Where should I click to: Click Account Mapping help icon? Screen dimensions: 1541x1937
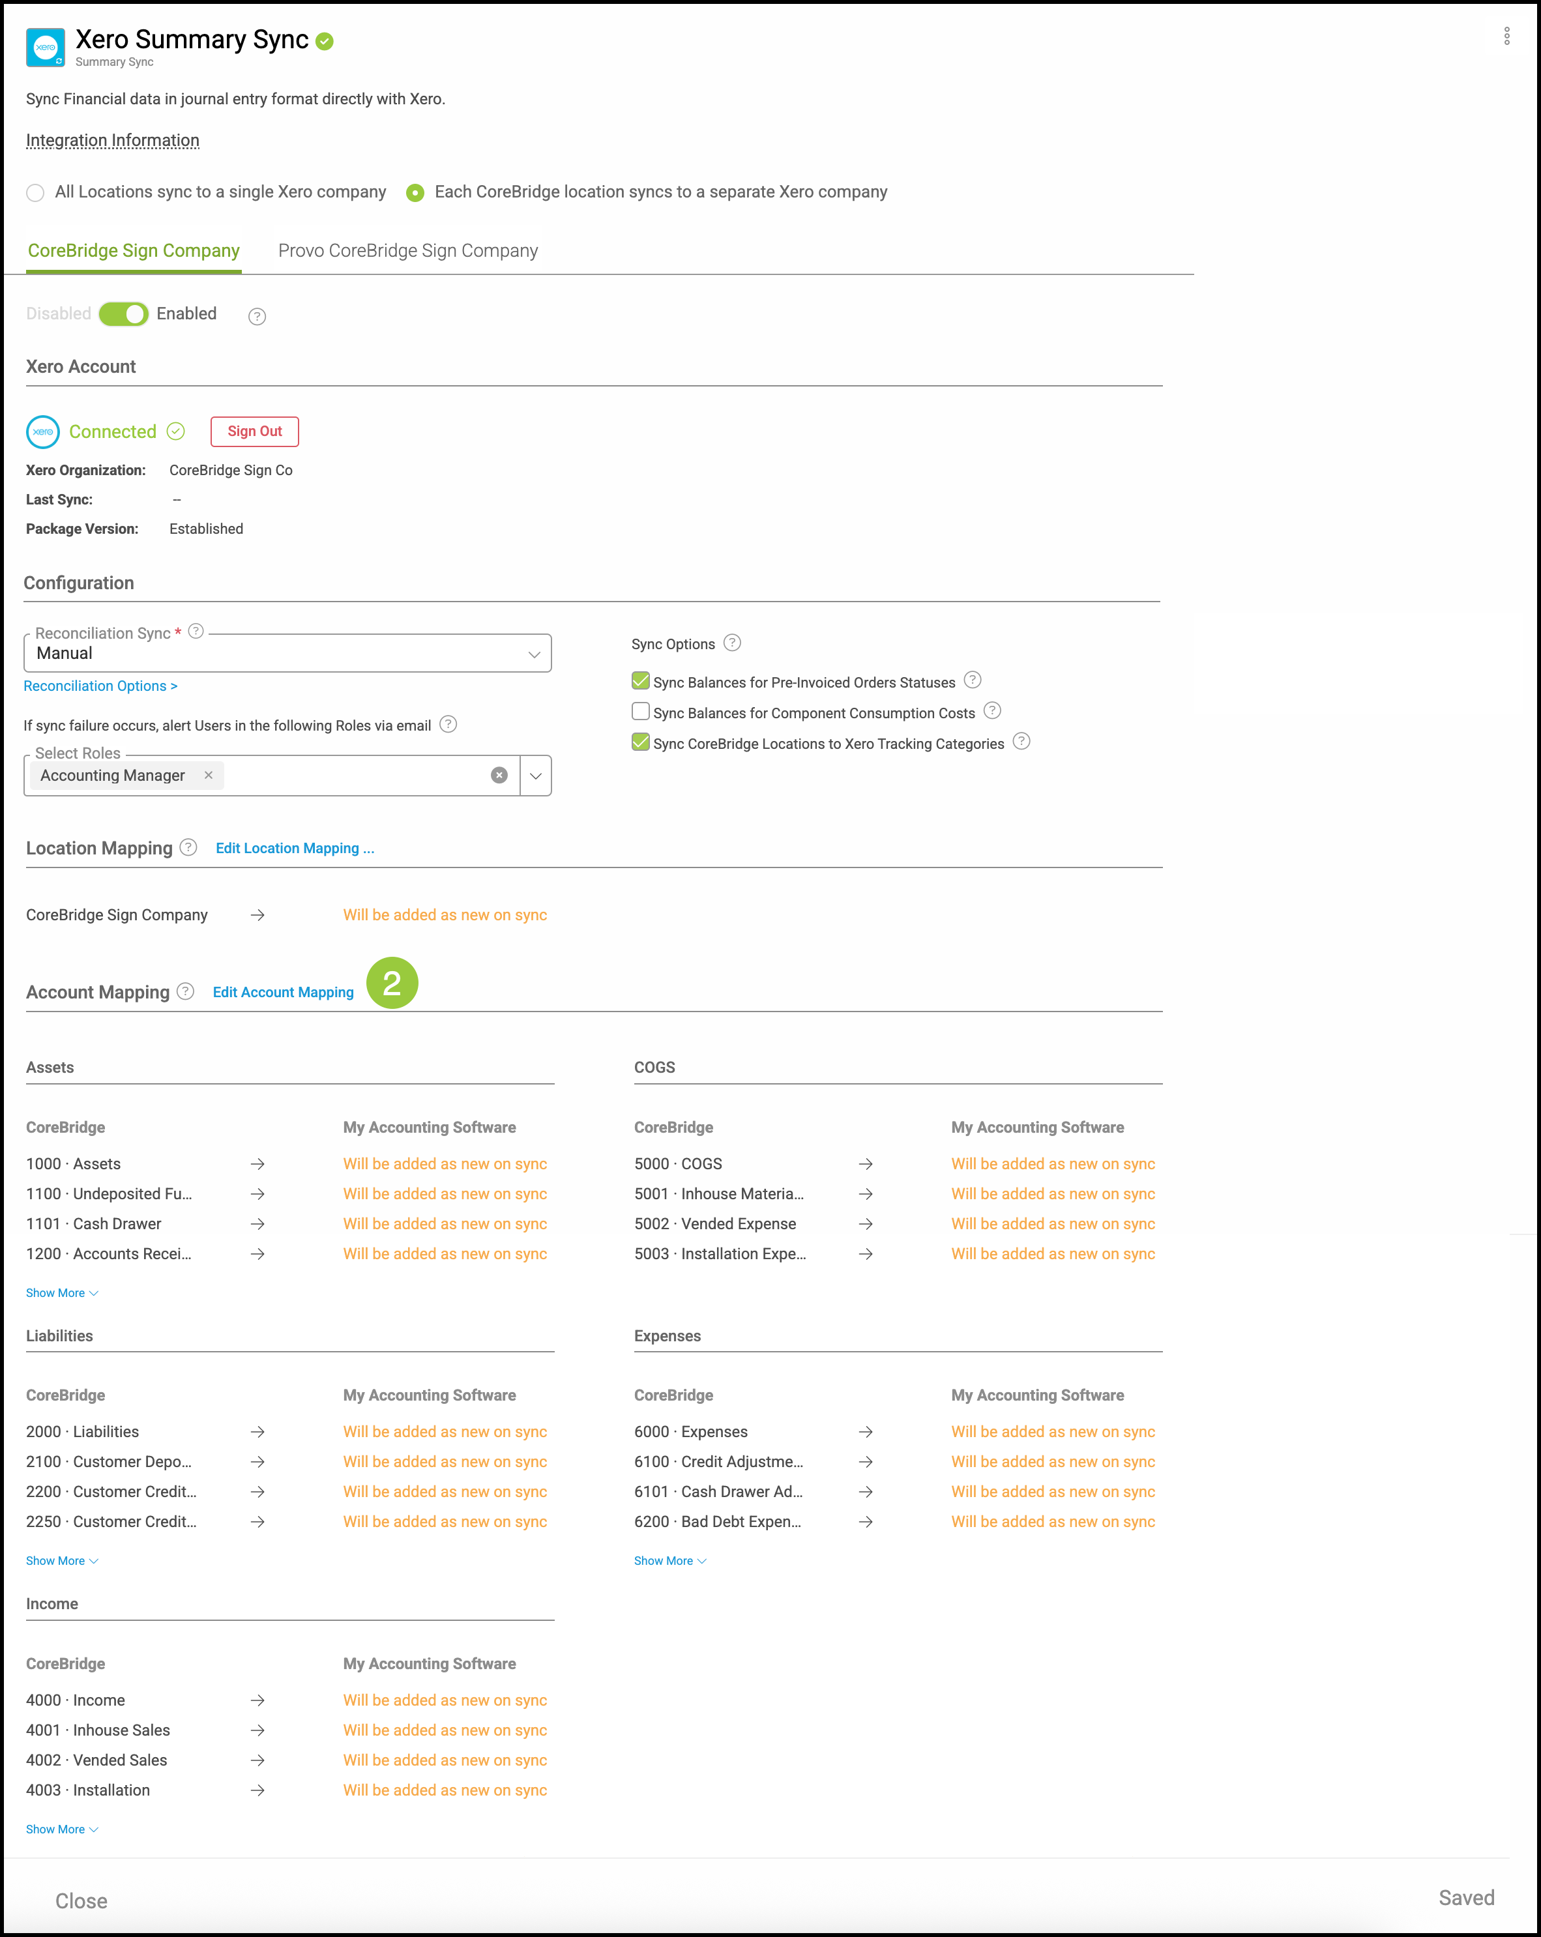coord(185,991)
